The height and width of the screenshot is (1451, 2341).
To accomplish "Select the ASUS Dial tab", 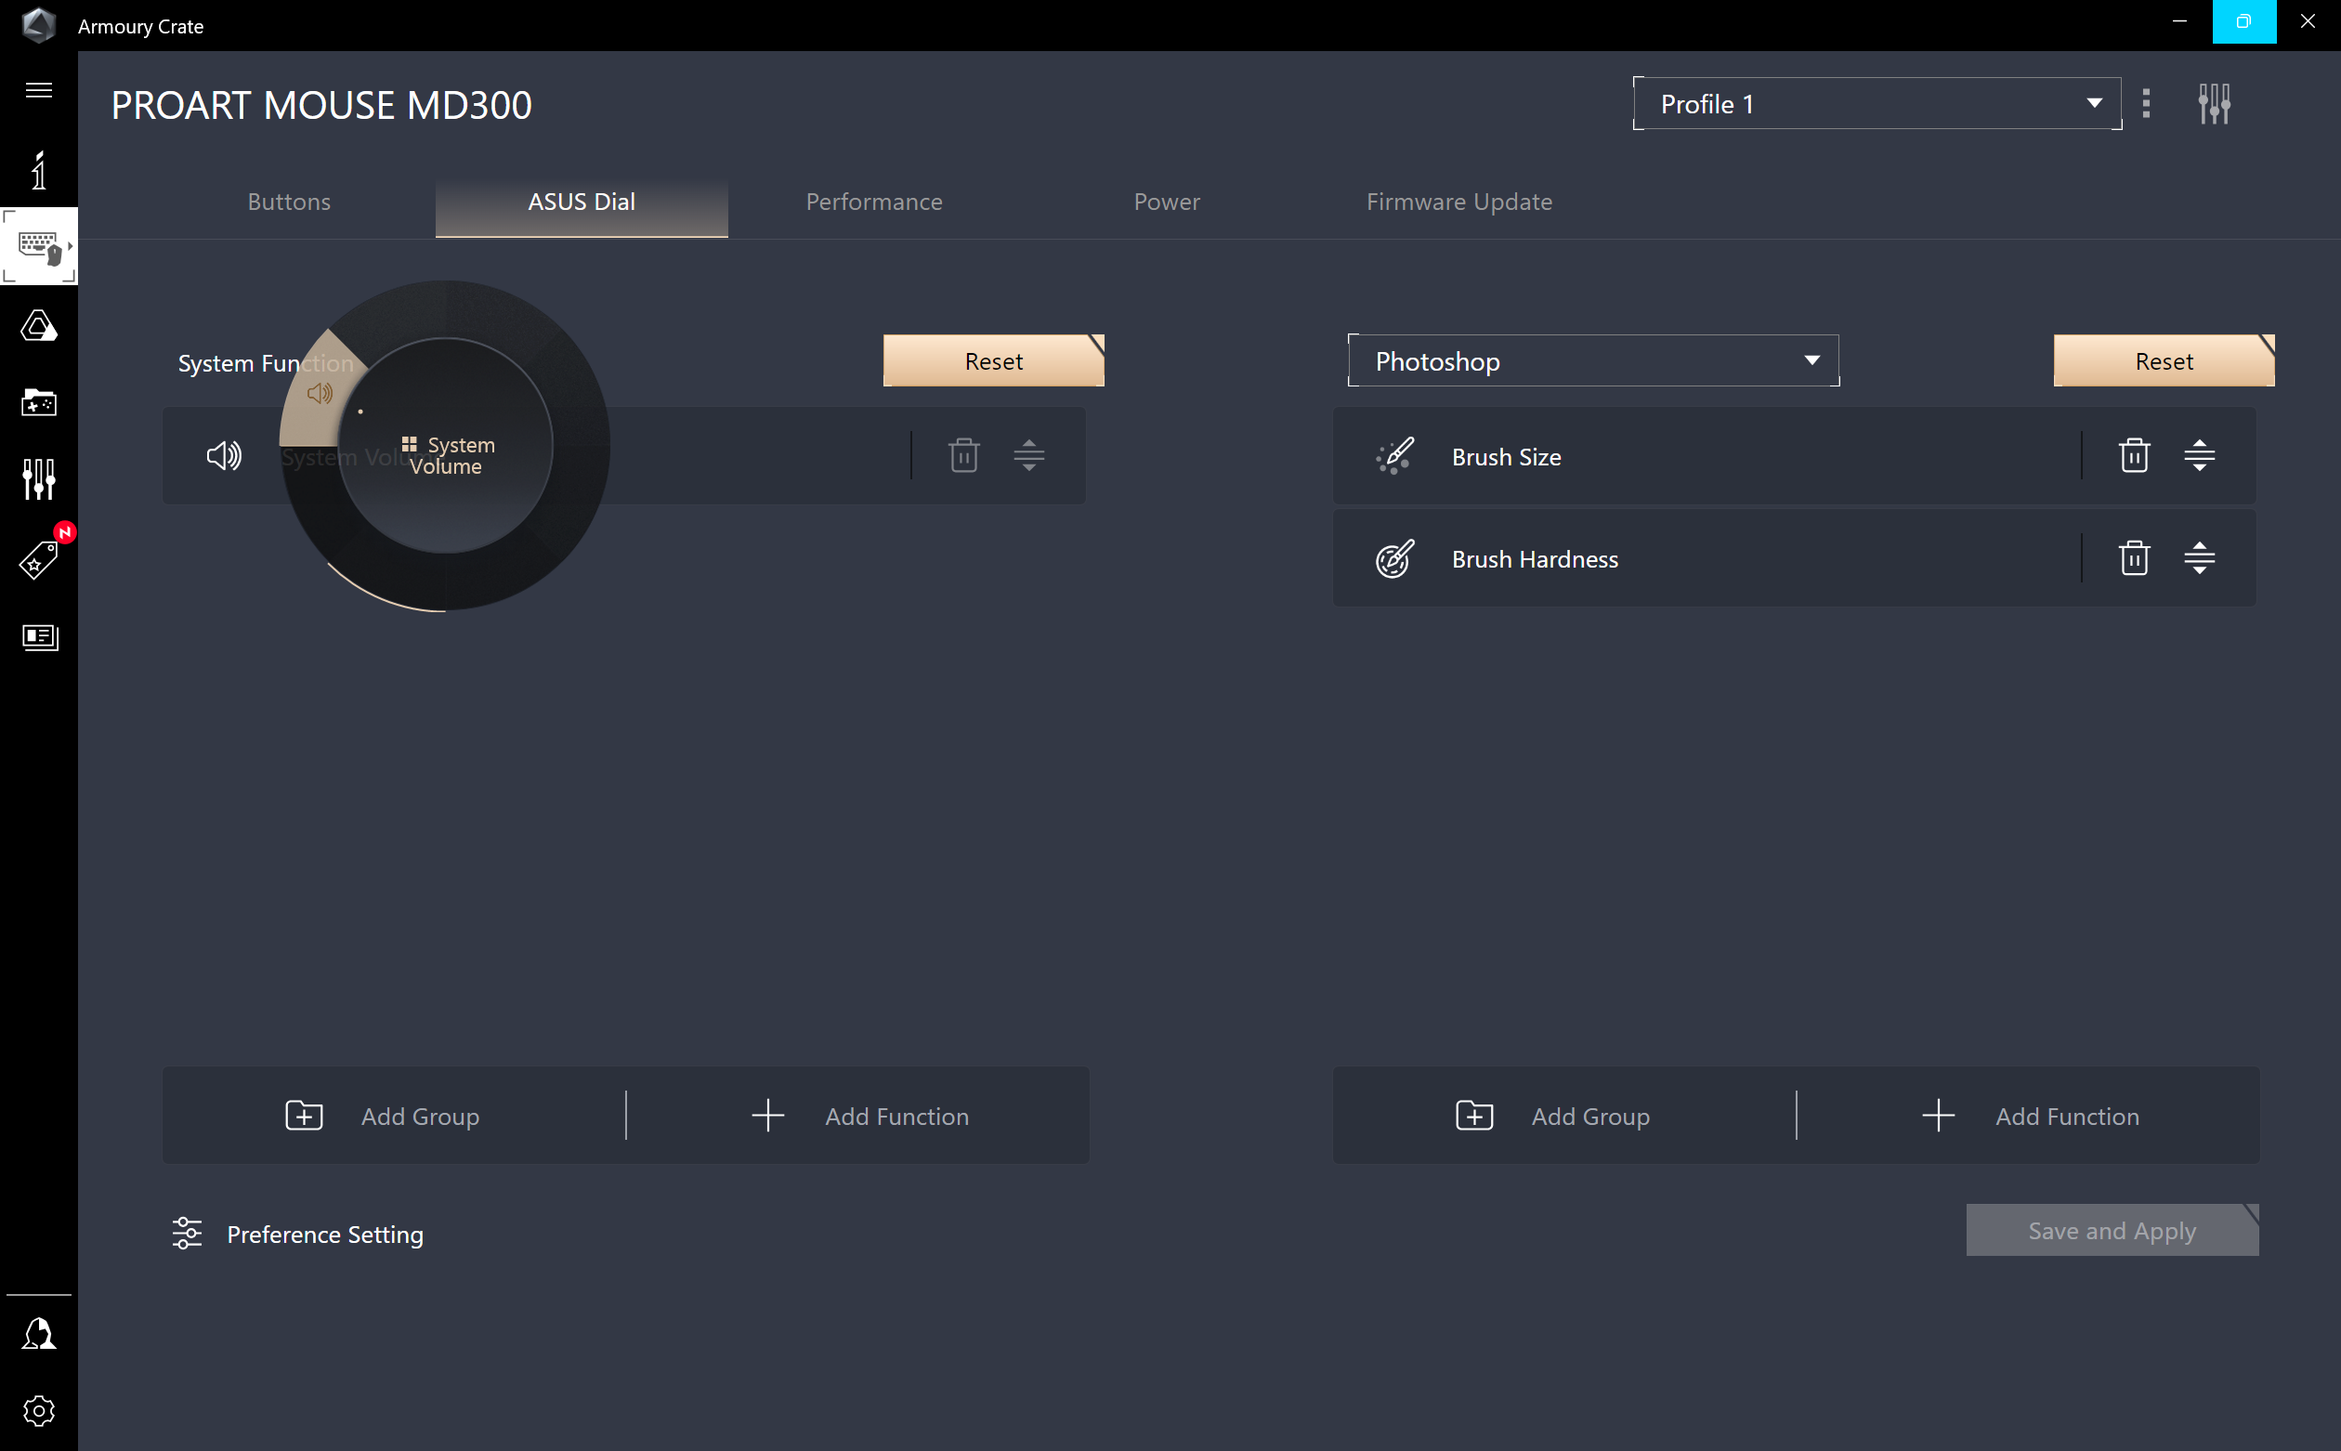I will pos(582,202).
